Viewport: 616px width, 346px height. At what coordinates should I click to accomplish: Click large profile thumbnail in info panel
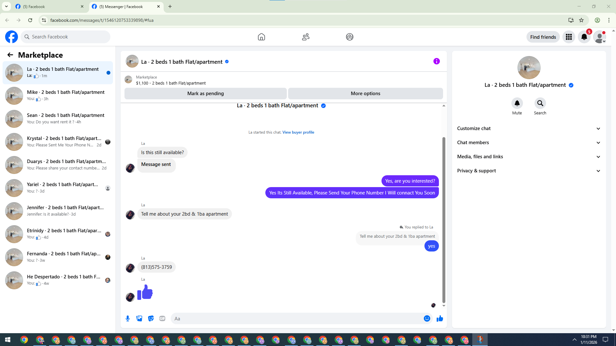coord(529,68)
